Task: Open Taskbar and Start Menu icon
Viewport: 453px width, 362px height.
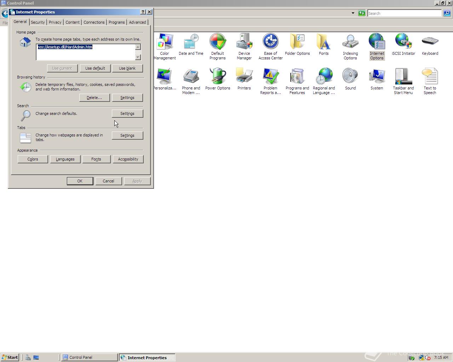Action: [x=403, y=81]
